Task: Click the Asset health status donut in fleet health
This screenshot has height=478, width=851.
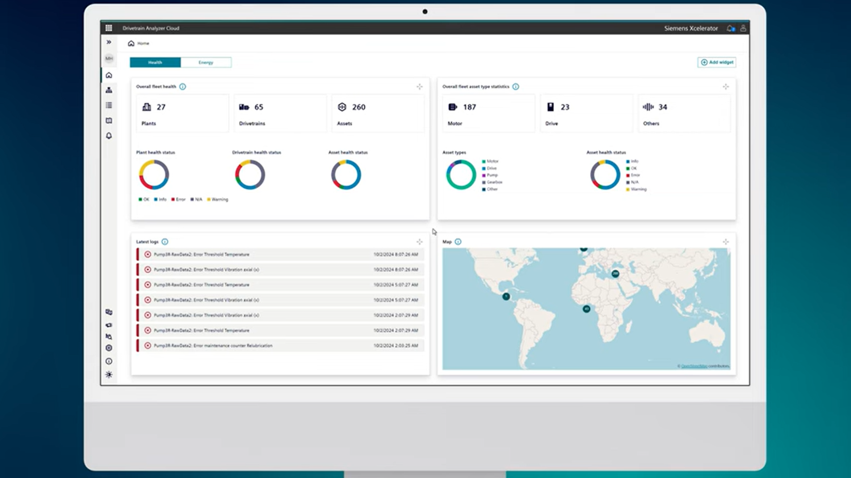Action: click(346, 175)
